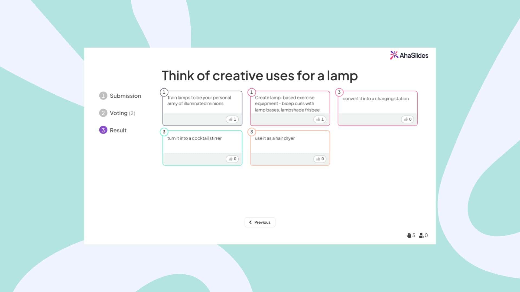Click the '3' badge on the charging station card

pos(340,92)
